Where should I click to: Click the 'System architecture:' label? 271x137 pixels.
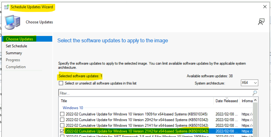(x=210, y=83)
